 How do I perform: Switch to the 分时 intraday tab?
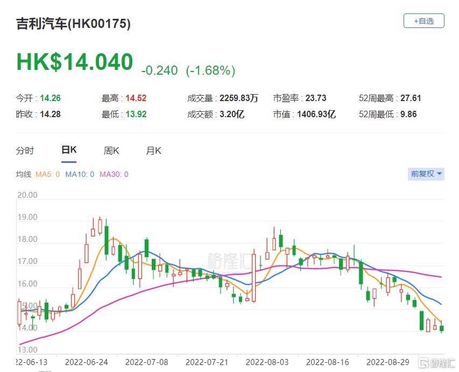click(x=25, y=151)
